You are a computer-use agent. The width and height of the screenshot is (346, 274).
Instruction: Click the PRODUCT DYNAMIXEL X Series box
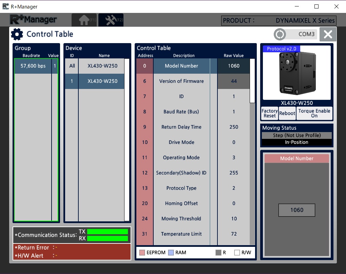coord(279,21)
